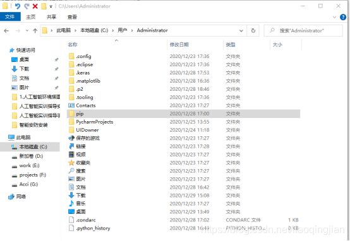Refresh the folder view
The width and height of the screenshot is (350, 241).
point(253,30)
